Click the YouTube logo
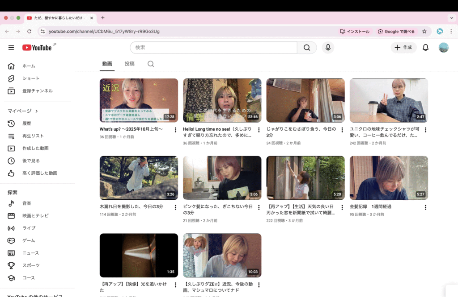This screenshot has height=297, width=458. 38,48
